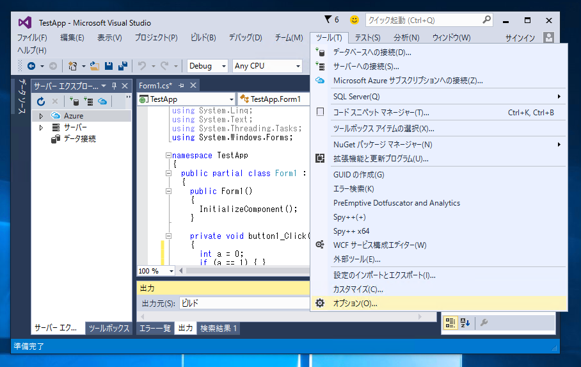Click the undo arrow icon
Viewport: 581px width, 367px height.
pyautogui.click(x=142, y=66)
